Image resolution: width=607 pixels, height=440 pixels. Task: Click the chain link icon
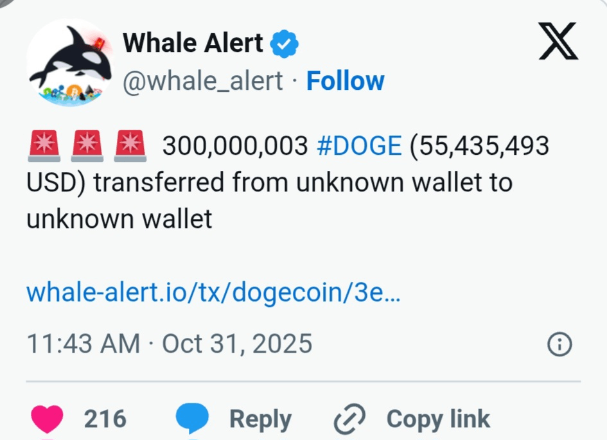tap(349, 419)
